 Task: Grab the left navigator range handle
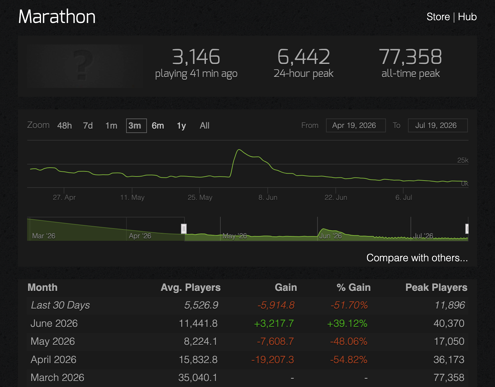tap(184, 229)
